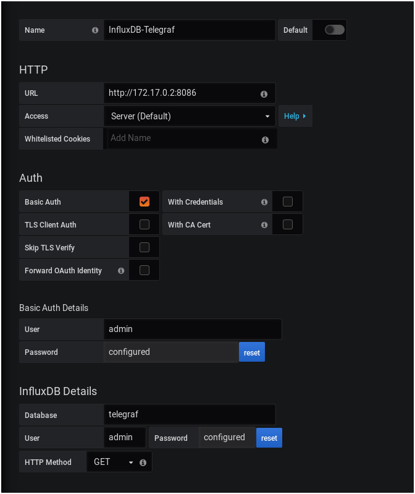The image size is (415, 494).
Task: Reset the Basic Auth password
Action: point(252,352)
